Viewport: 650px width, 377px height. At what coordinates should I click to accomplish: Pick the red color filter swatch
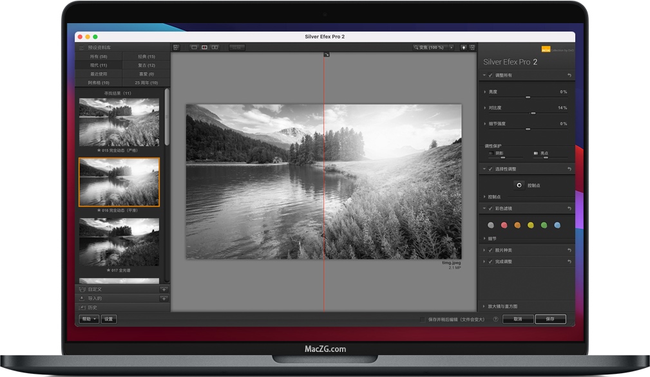[x=504, y=225]
